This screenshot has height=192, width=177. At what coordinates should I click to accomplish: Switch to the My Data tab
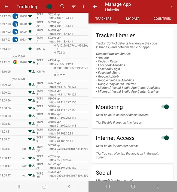tap(133, 19)
